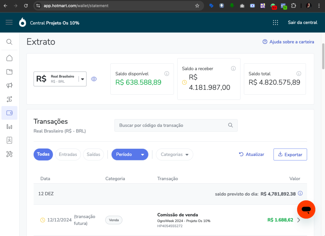
Task: Open the hamburger menu in the header
Action: 9,22
